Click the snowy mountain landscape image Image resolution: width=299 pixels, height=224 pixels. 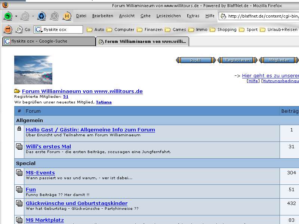tap(33, 70)
